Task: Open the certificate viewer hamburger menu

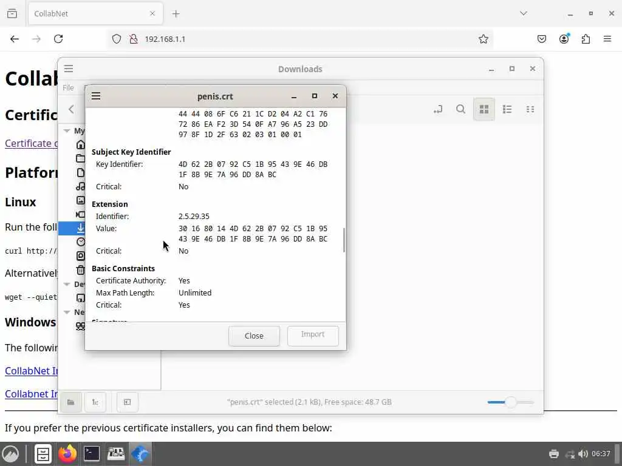Action: point(96,96)
